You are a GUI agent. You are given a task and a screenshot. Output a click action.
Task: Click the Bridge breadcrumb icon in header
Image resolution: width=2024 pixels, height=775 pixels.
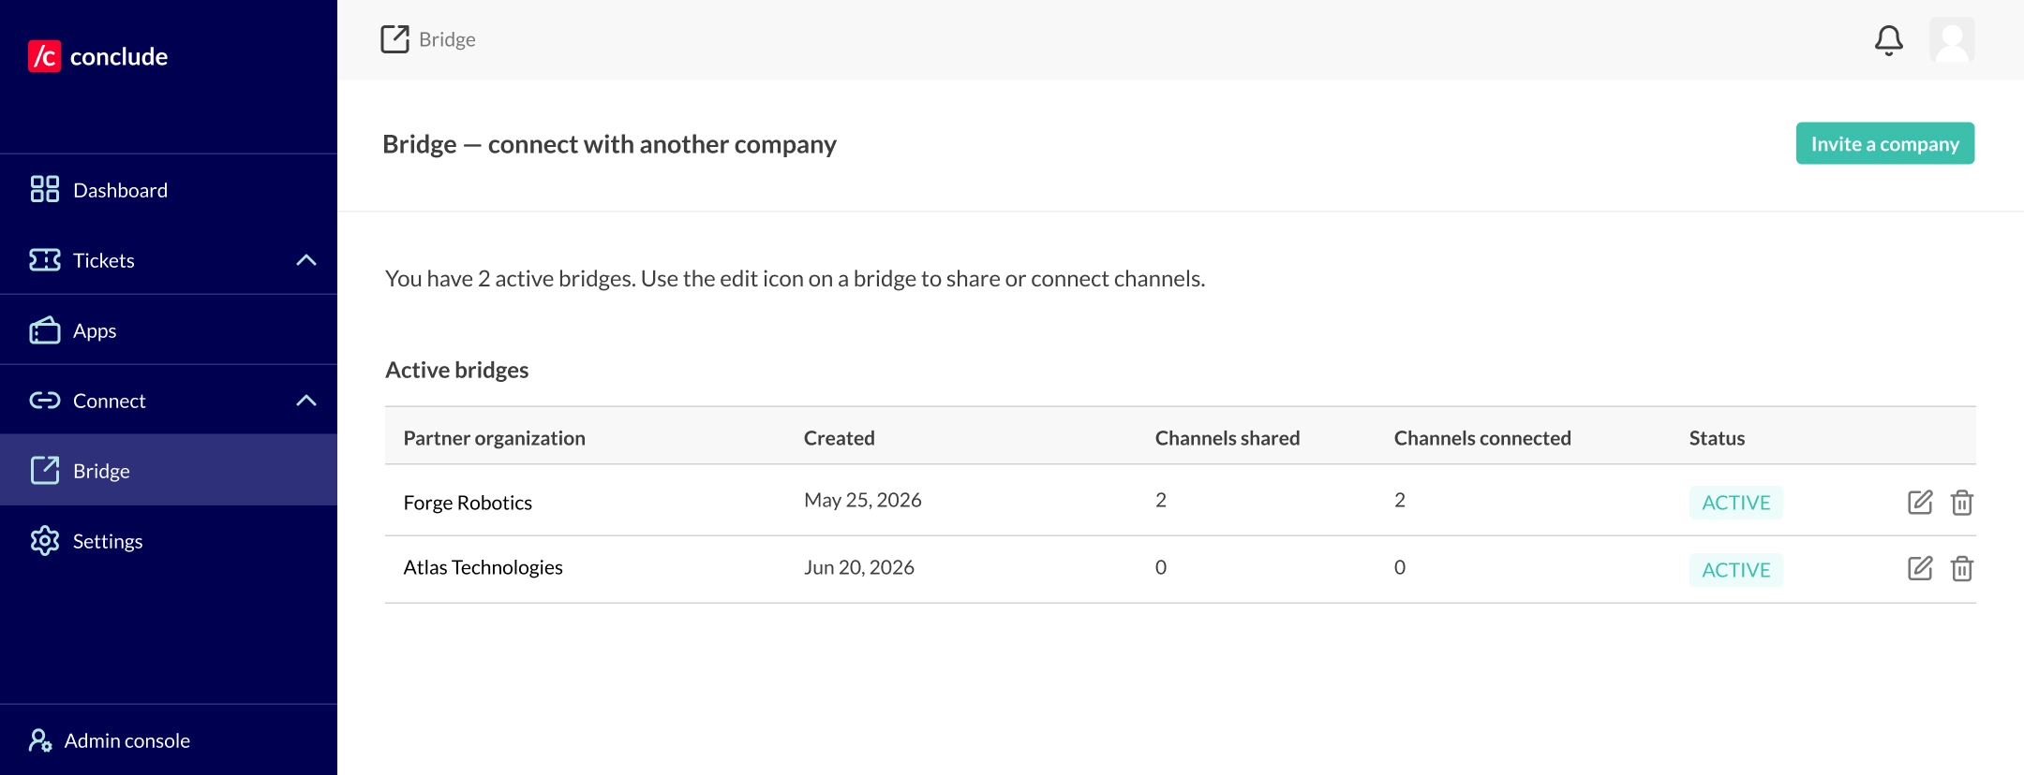[x=394, y=39]
